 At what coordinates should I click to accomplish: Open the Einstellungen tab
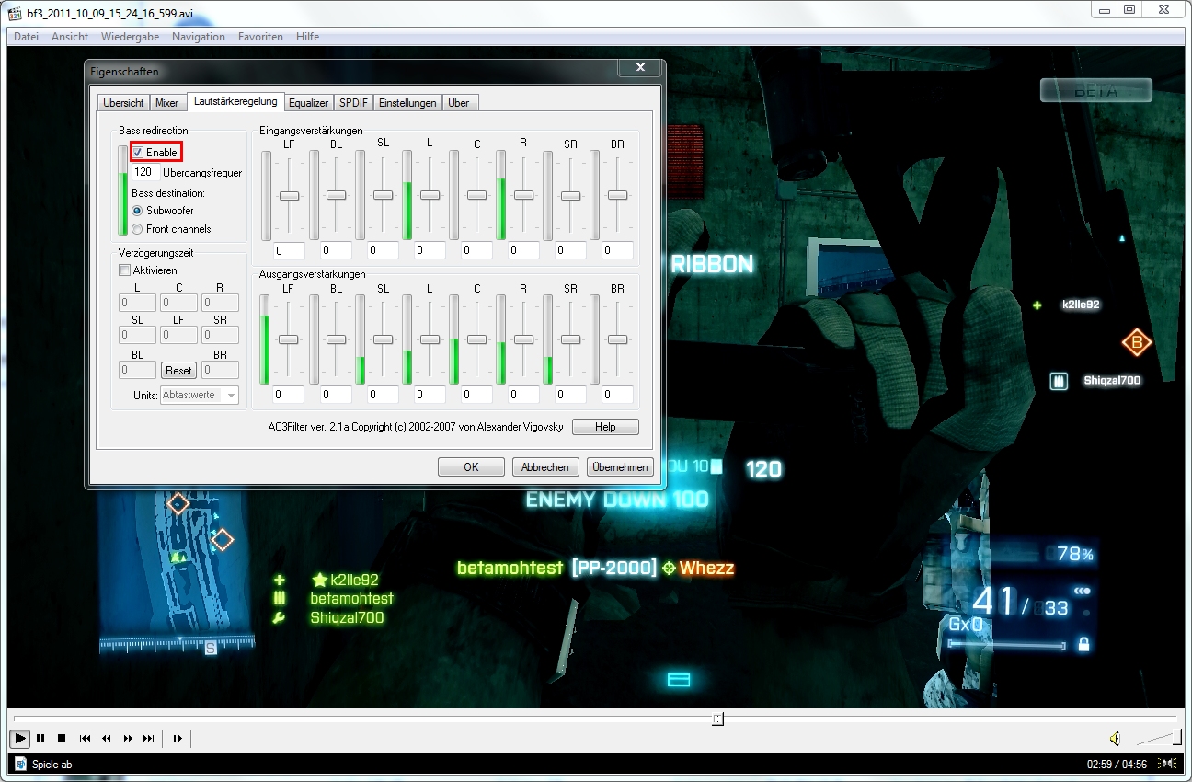point(407,103)
